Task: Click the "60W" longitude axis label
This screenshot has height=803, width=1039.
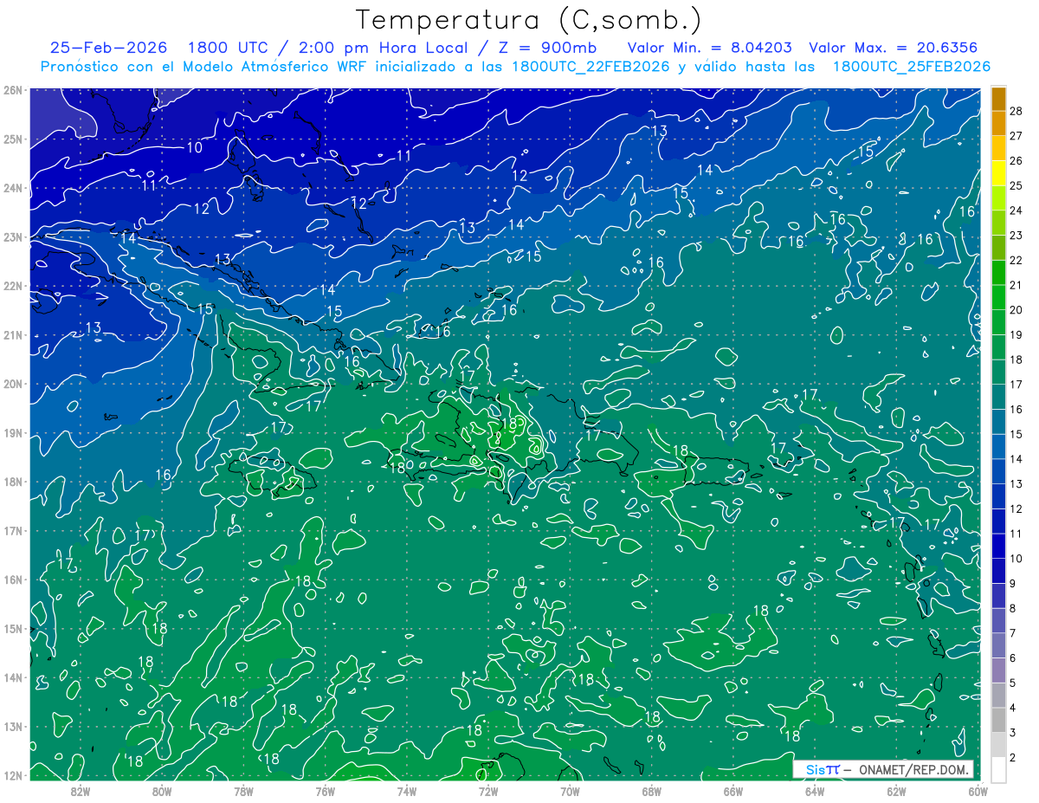Action: click(978, 791)
